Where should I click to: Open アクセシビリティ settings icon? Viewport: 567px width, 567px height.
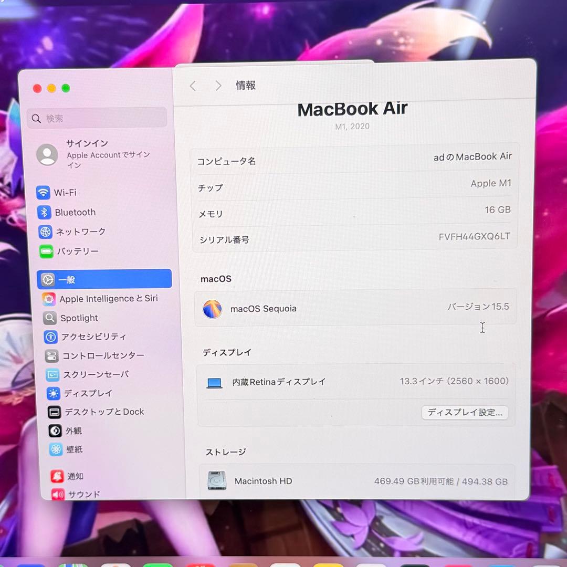pos(50,337)
